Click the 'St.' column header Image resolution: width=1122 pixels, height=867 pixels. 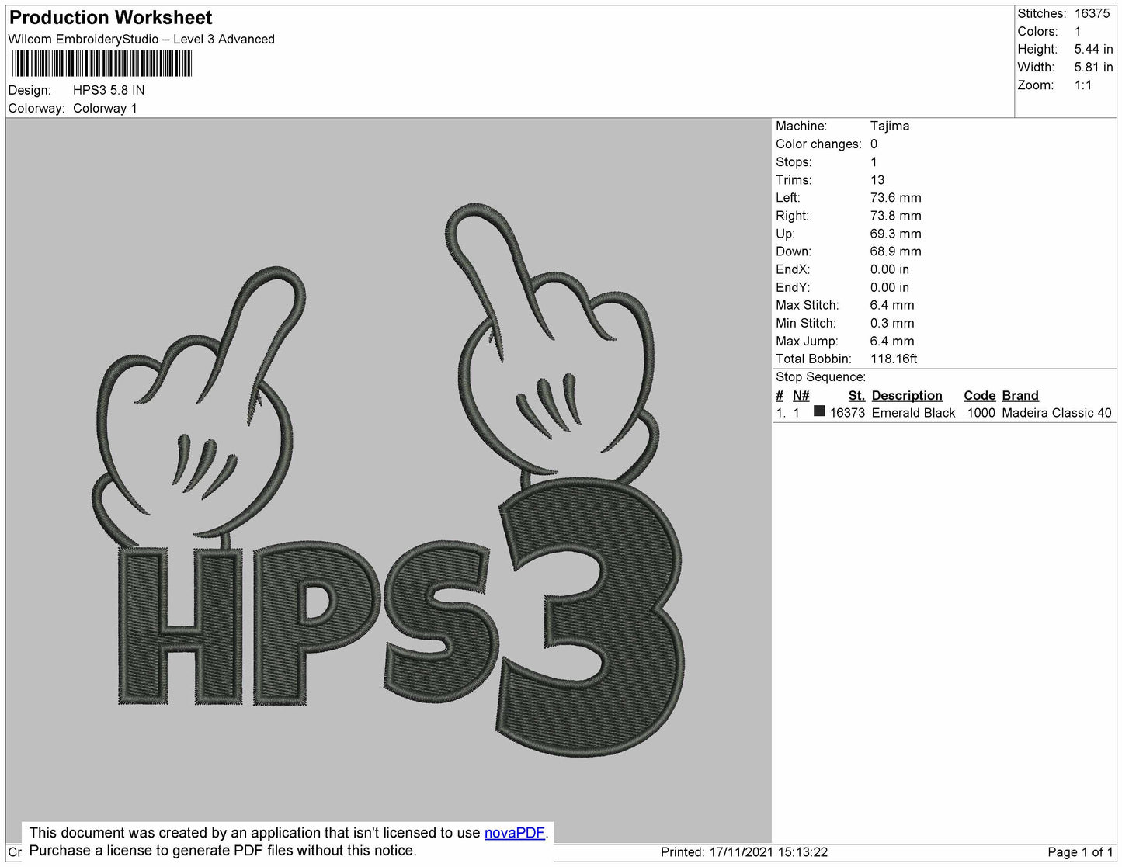pyautogui.click(x=856, y=395)
